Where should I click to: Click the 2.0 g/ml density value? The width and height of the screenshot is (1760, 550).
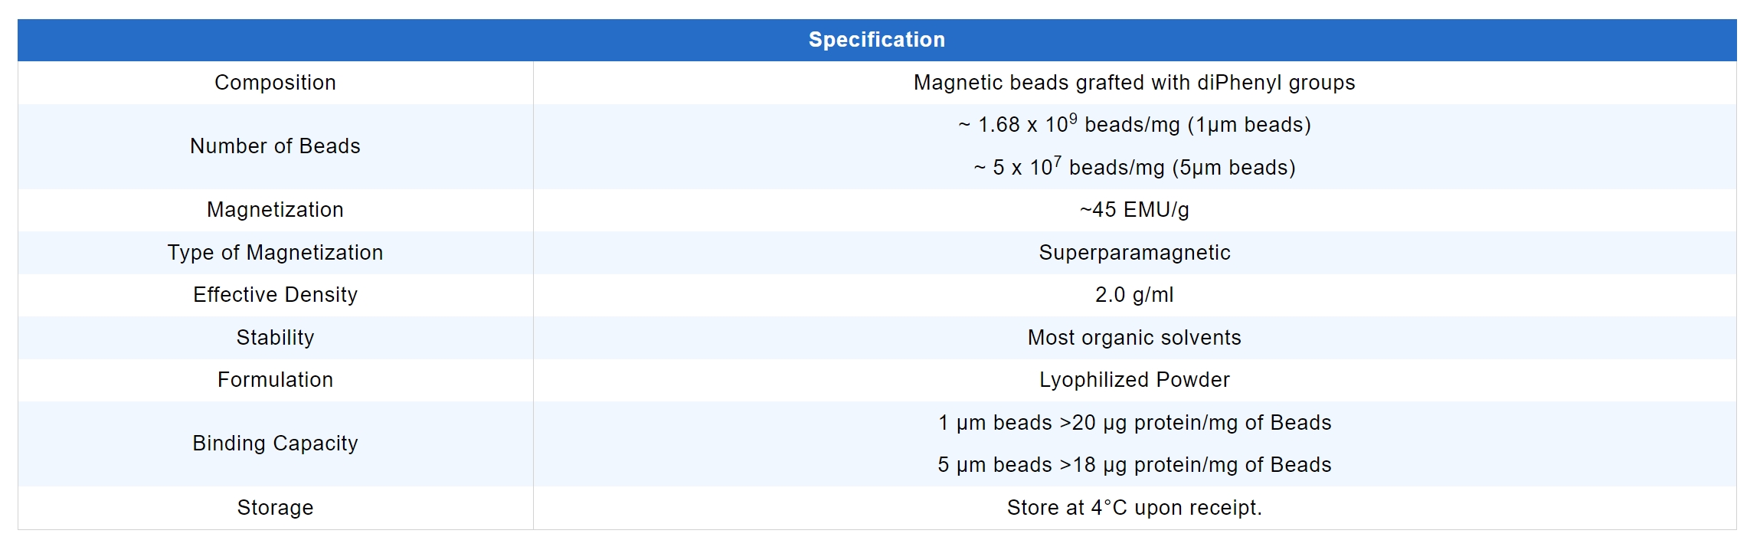point(1134,295)
